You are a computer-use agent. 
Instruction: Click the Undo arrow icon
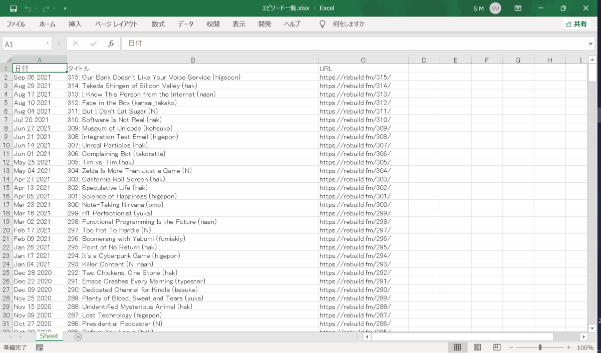(28, 9)
